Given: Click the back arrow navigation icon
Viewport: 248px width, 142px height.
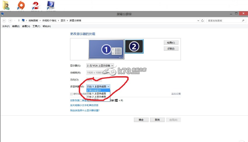Looking at the screenshot, I should (x=4, y=20).
